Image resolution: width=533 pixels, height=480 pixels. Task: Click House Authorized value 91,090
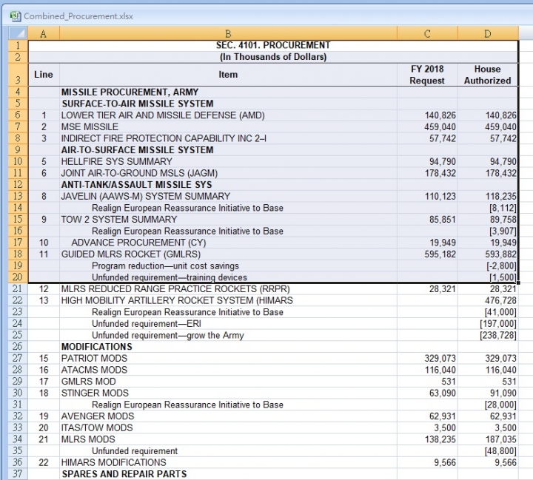(488, 393)
